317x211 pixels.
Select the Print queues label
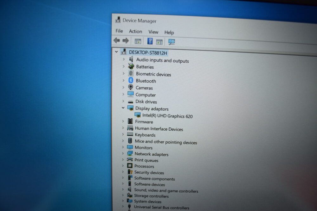tap(146, 160)
